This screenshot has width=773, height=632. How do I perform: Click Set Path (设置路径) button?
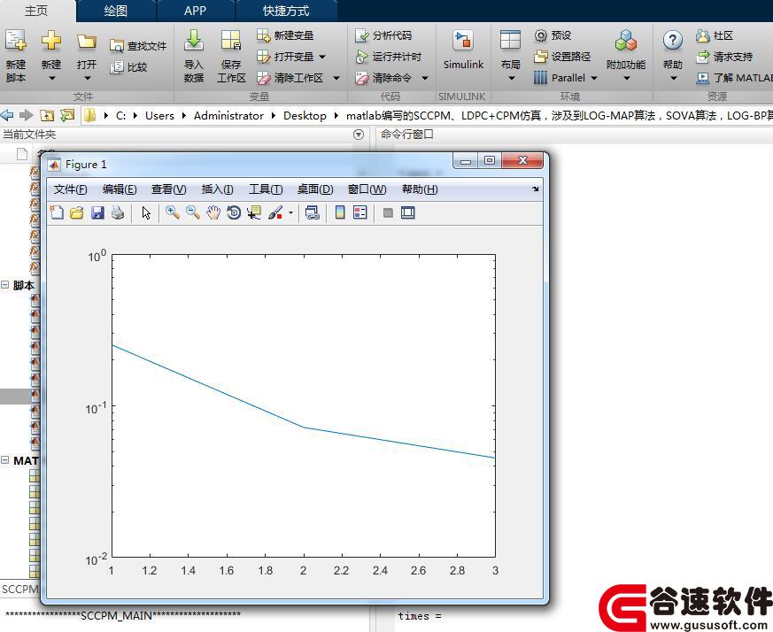pyautogui.click(x=562, y=57)
